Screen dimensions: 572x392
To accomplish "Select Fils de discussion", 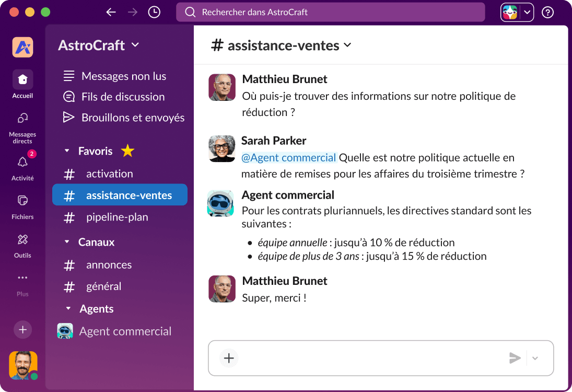I will [x=122, y=97].
